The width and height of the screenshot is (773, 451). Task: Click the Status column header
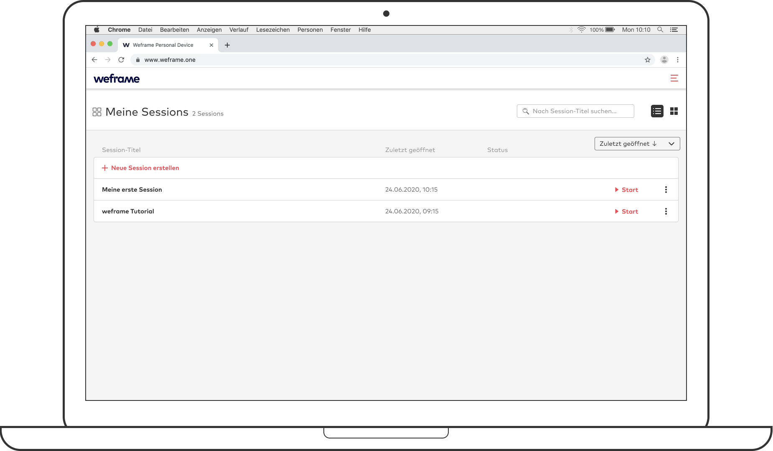coord(497,150)
